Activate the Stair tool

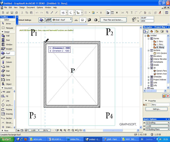point(7,71)
